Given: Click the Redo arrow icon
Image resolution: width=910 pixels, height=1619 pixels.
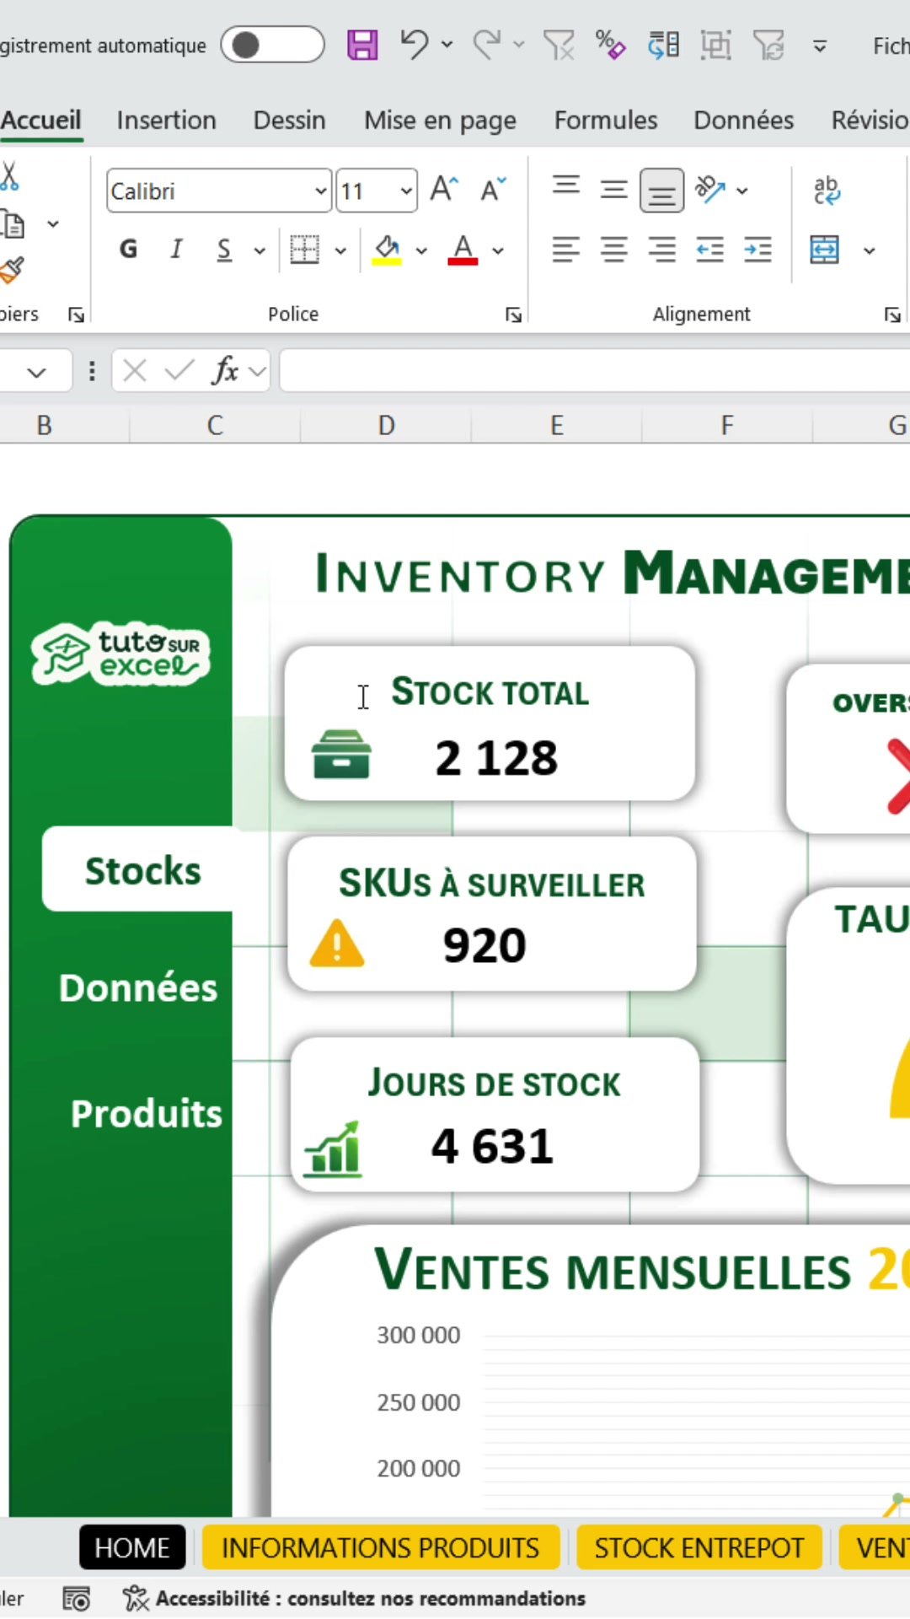Looking at the screenshot, I should point(487,44).
